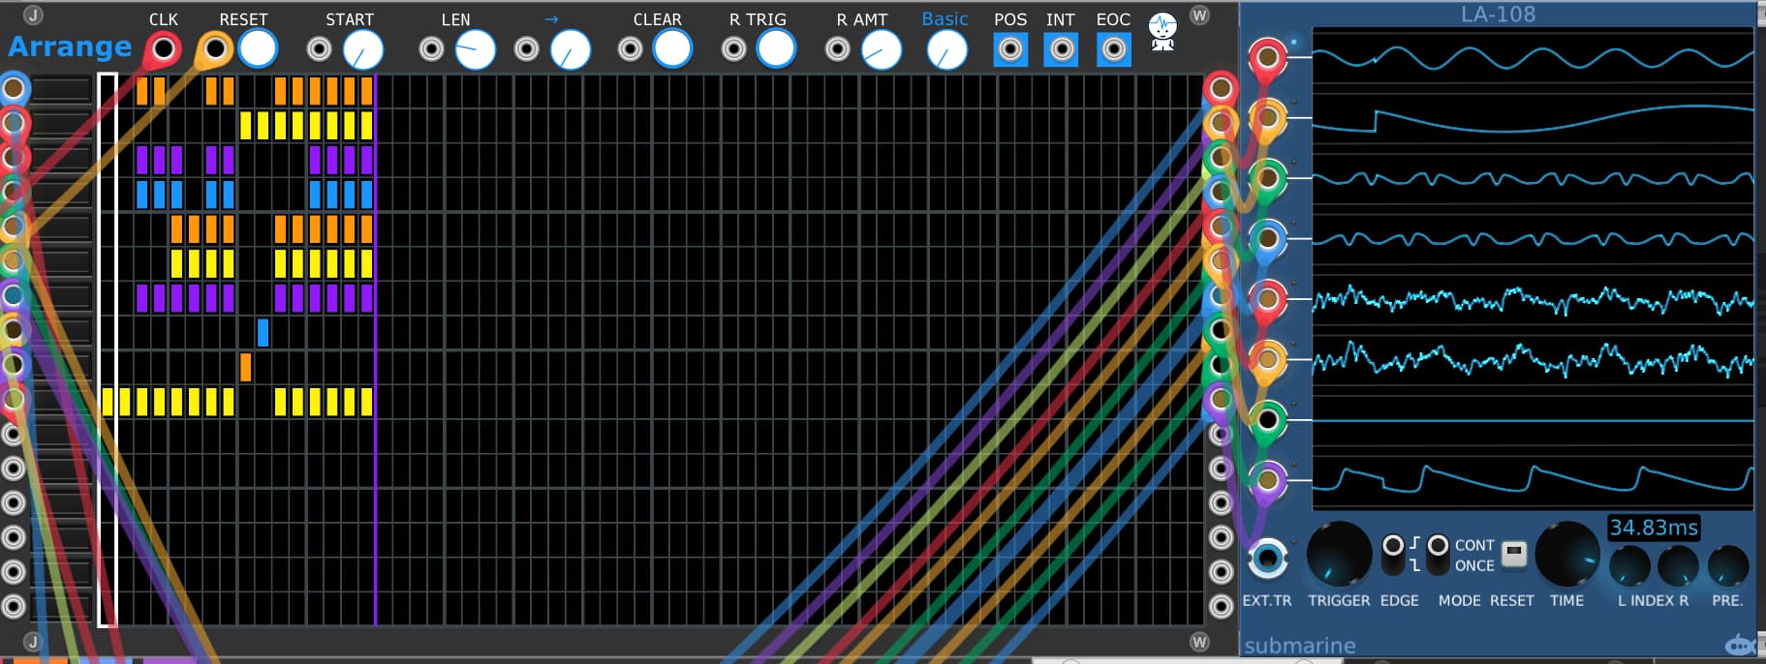Click the L INDEX knob

(x=1629, y=566)
